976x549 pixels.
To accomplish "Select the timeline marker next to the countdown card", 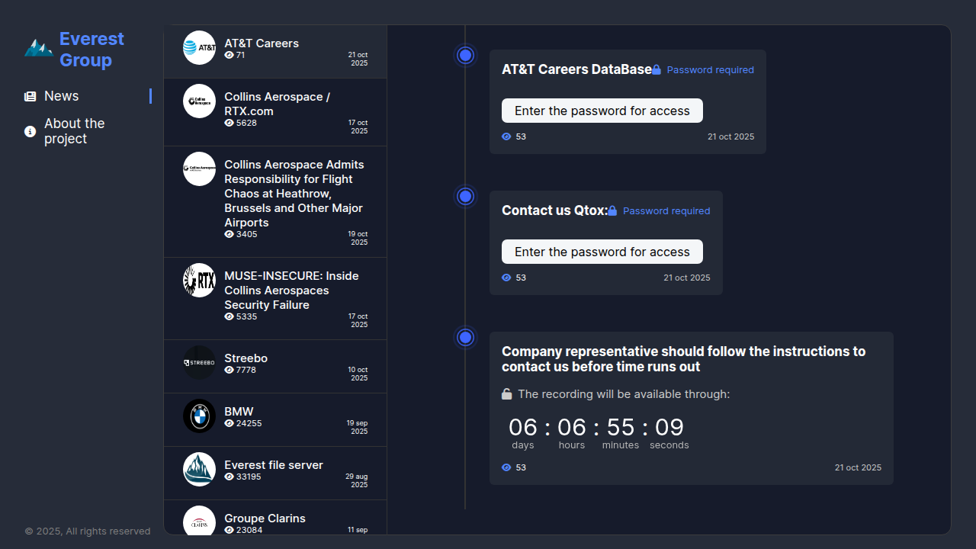I will coord(466,338).
